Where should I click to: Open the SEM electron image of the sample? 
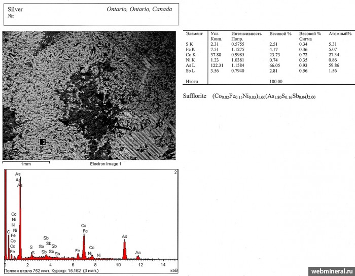[x=89, y=95]
